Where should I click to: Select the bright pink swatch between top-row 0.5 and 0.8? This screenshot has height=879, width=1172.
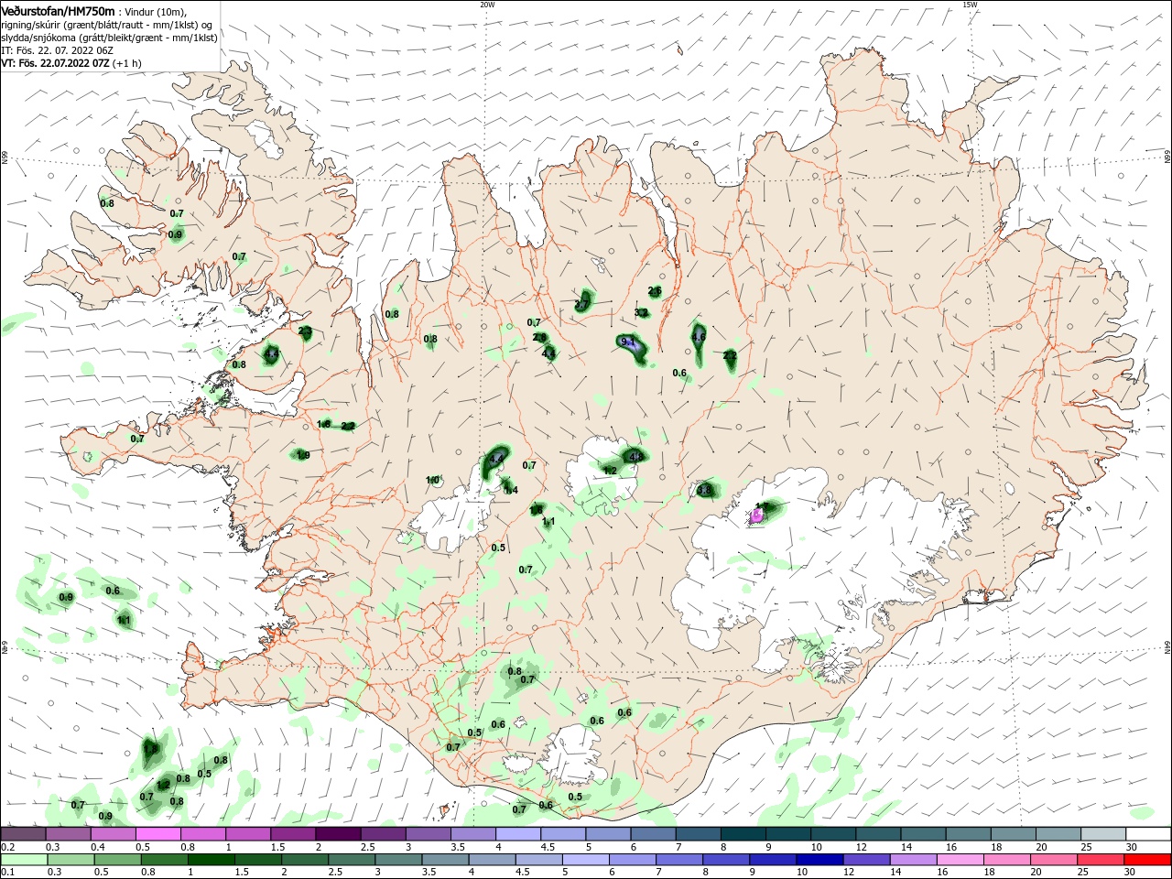(x=157, y=834)
